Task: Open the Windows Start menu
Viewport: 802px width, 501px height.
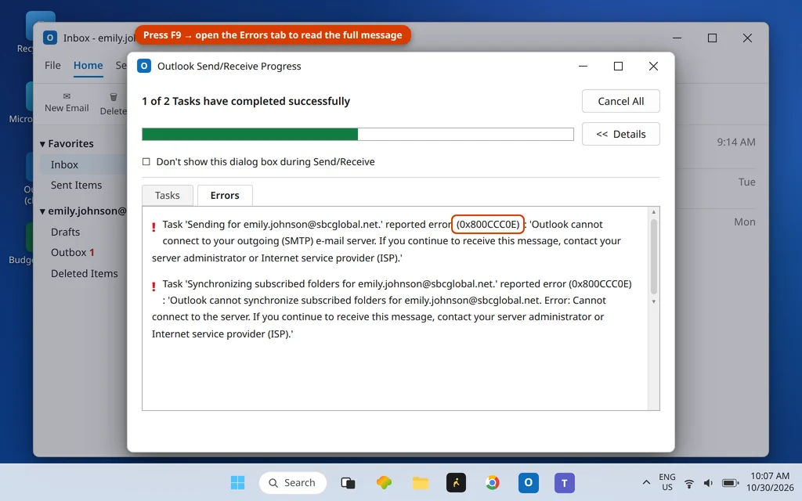Action: point(237,482)
